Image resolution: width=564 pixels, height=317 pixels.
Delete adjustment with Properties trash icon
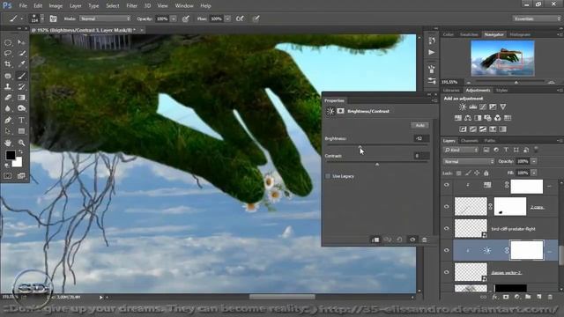[425, 240]
